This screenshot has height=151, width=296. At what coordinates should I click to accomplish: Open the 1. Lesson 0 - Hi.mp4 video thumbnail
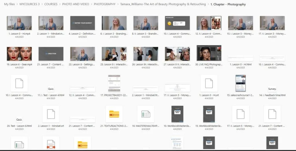(x=19, y=23)
